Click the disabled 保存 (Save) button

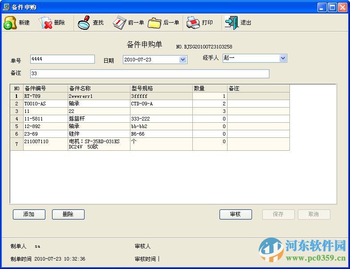pyautogui.click(x=278, y=214)
